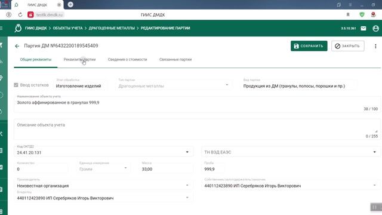Switch to the Реквизиты партии tab
The height and width of the screenshot is (215, 382).
click(79, 60)
